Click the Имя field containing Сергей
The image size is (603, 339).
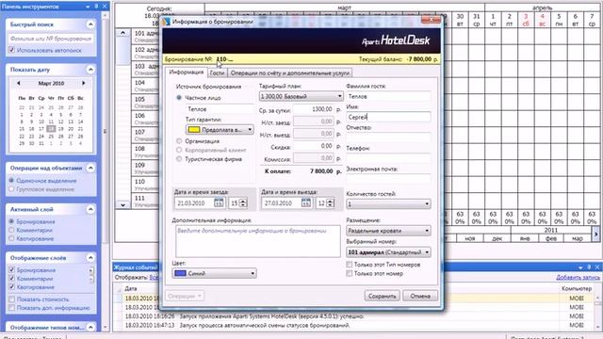click(388, 117)
